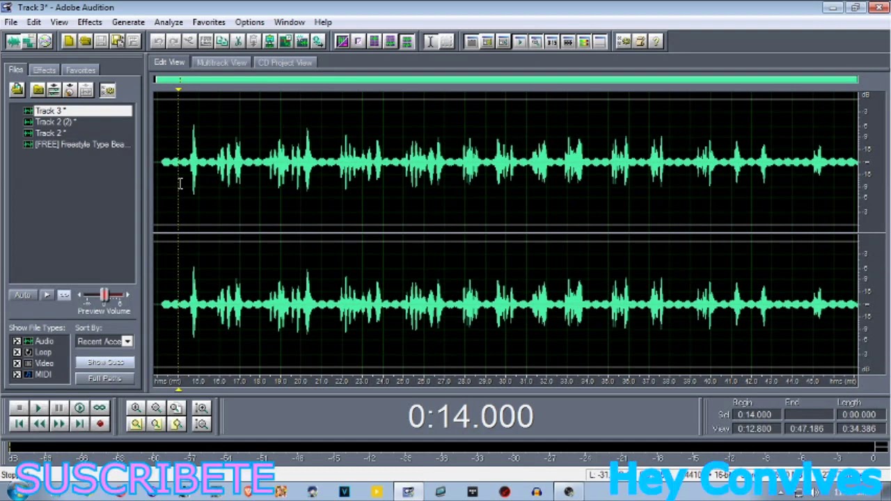Uncheck the MIDI file type checkbox
Image resolution: width=891 pixels, height=501 pixels.
click(x=17, y=374)
